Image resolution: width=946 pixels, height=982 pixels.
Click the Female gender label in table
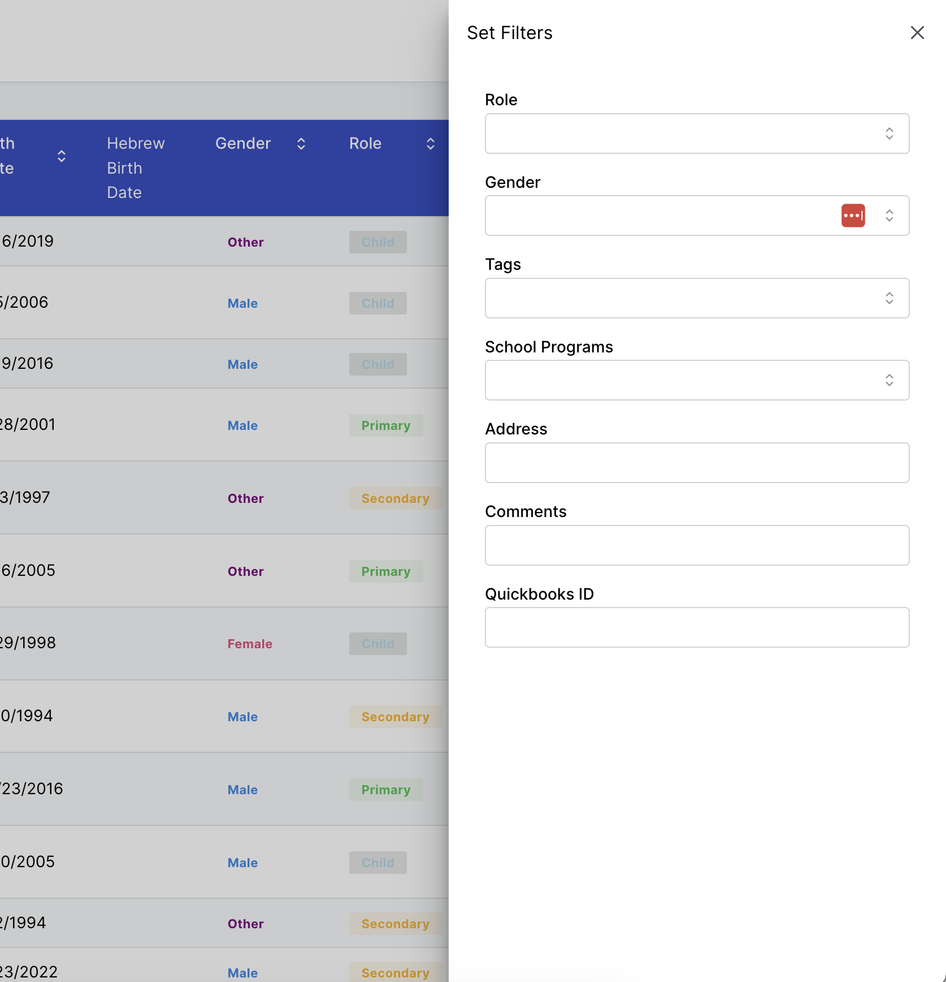pyautogui.click(x=250, y=644)
